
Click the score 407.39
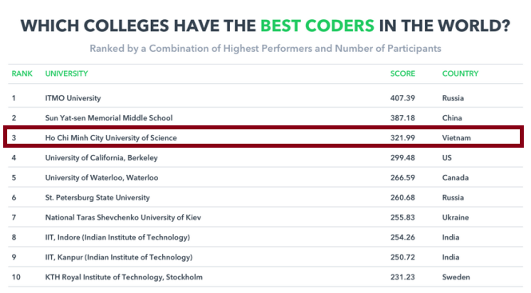pyautogui.click(x=402, y=98)
